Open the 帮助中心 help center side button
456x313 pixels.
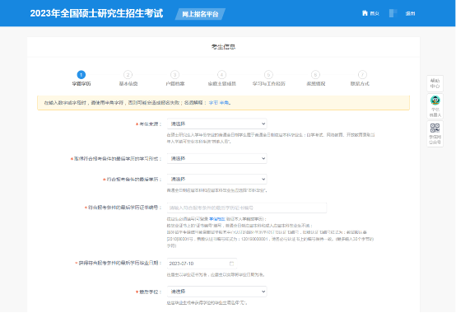pyautogui.click(x=435, y=83)
